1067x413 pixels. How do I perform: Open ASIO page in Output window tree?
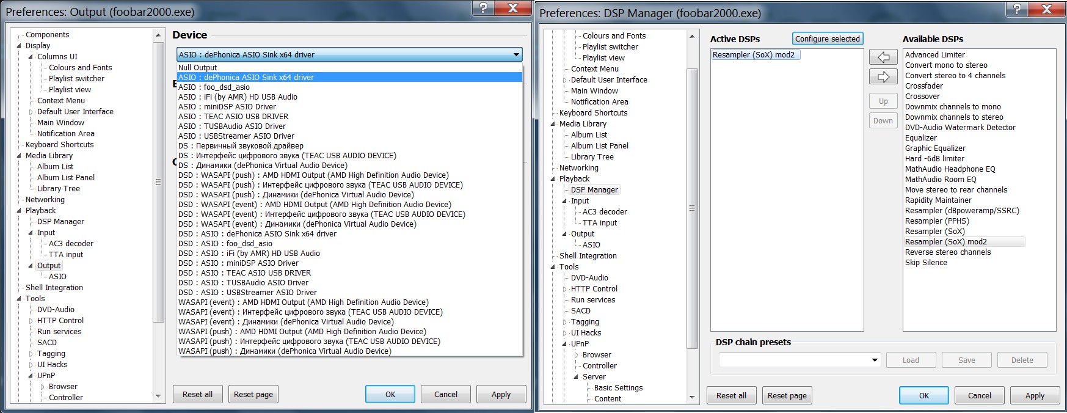coord(57,277)
